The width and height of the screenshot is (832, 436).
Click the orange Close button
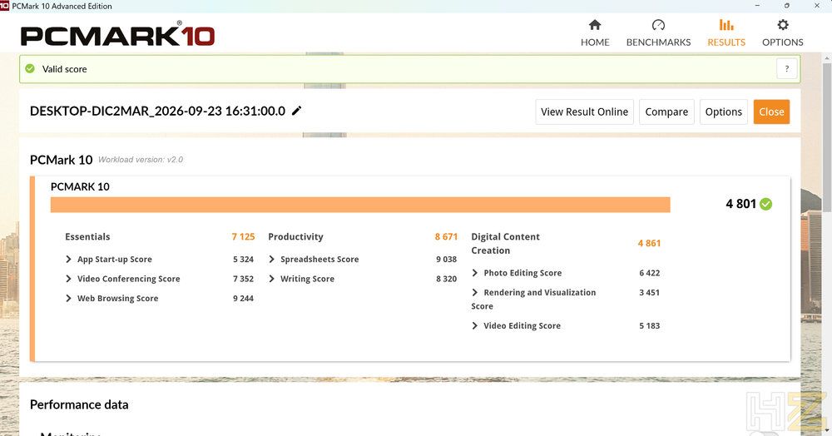(771, 112)
